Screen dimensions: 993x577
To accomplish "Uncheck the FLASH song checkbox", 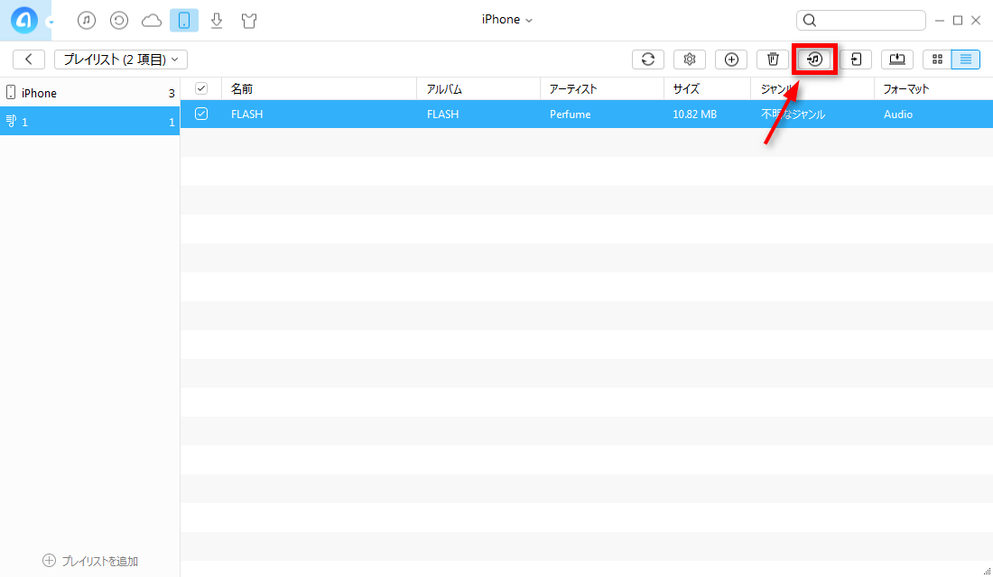I will coord(201,114).
